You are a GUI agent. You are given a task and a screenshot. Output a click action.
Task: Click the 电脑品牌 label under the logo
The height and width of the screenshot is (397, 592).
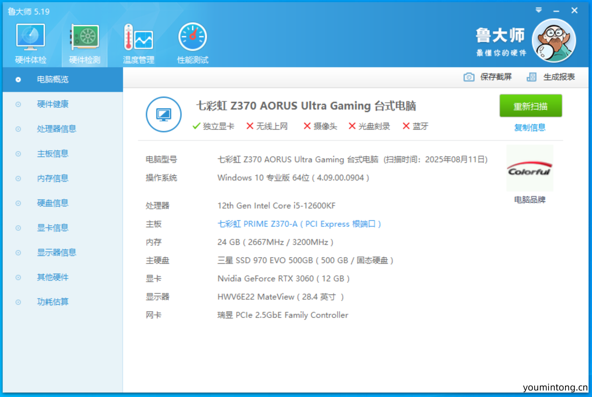point(530,200)
